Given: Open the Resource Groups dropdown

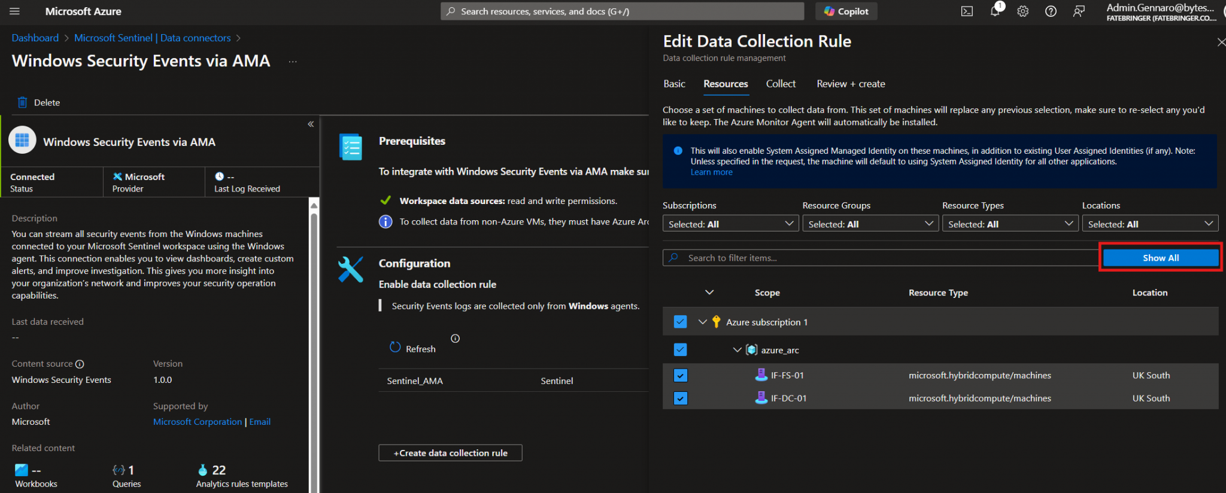Looking at the screenshot, I should tap(870, 224).
